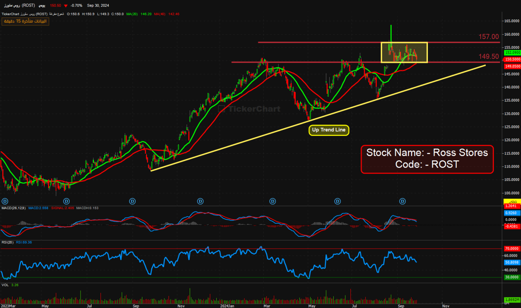This screenshot has height=308, width=521.
Task: Click the 2024Jan label on time axis
Action: 227,306
